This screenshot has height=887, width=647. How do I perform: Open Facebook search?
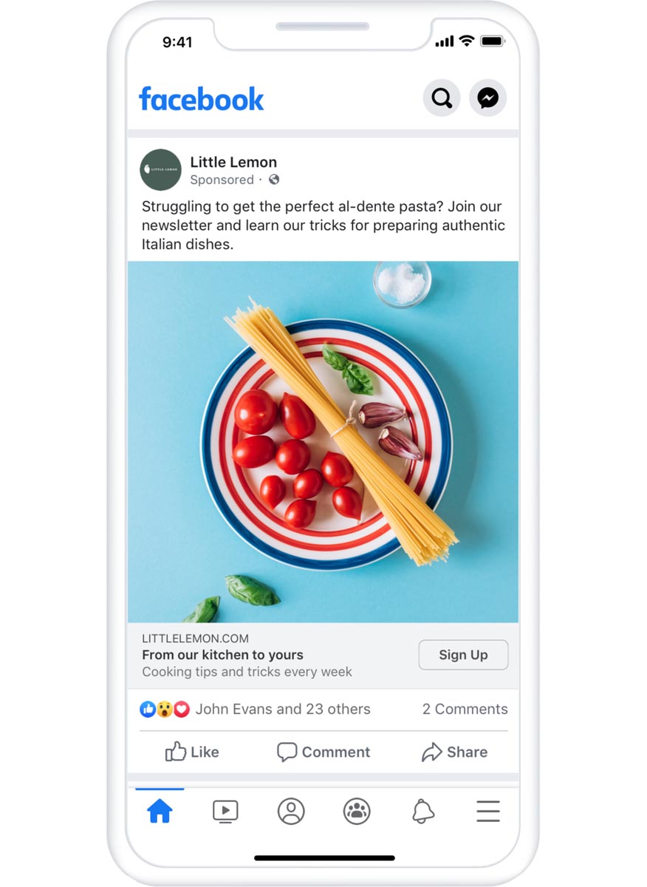pos(441,98)
